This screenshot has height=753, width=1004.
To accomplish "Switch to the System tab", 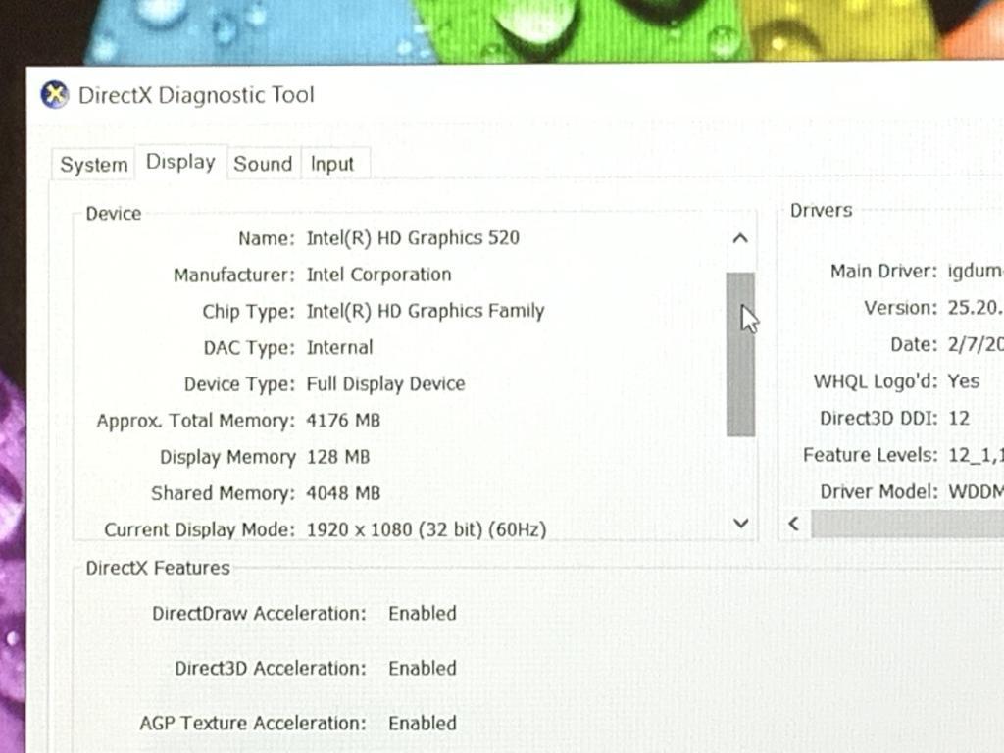I will pos(93,165).
